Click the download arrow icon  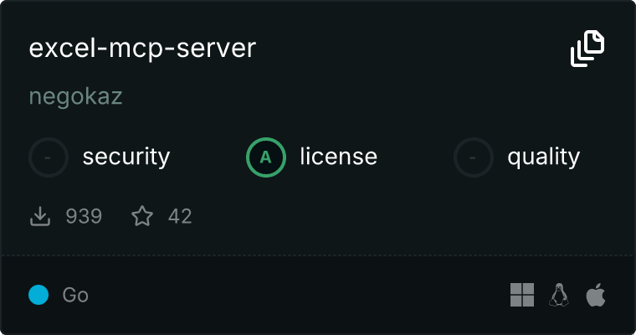(x=40, y=217)
